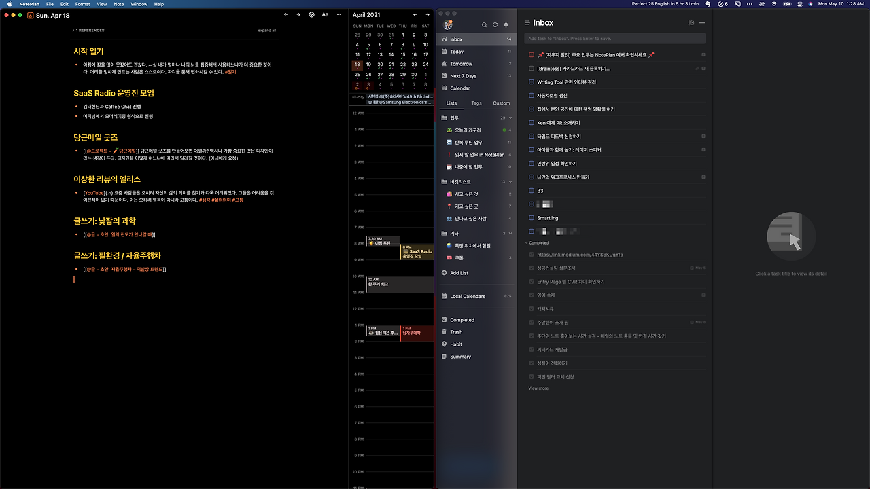
Task: Toggle the sidebar hamburger icon beside Inbox title
Action: click(527, 23)
